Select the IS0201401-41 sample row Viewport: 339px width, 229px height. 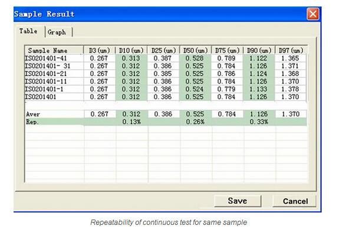(166, 58)
